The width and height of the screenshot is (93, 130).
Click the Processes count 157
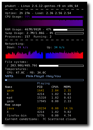[27, 37]
